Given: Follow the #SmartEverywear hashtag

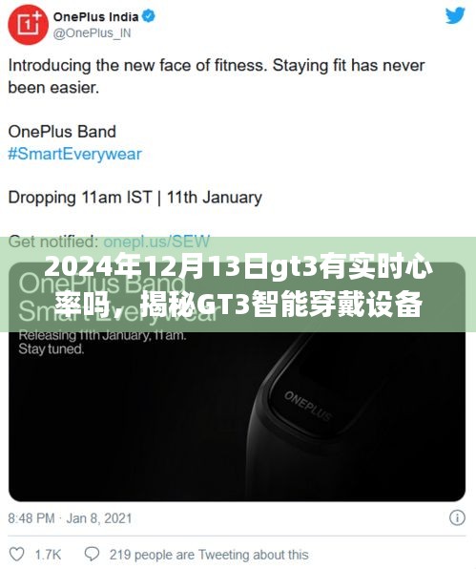Looking at the screenshot, I should 74,154.
